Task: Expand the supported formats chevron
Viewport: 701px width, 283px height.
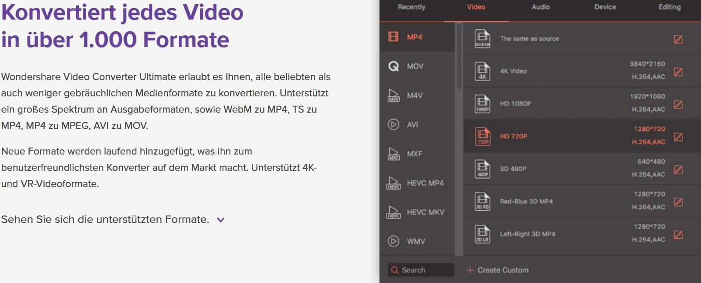Action: pyautogui.click(x=221, y=220)
